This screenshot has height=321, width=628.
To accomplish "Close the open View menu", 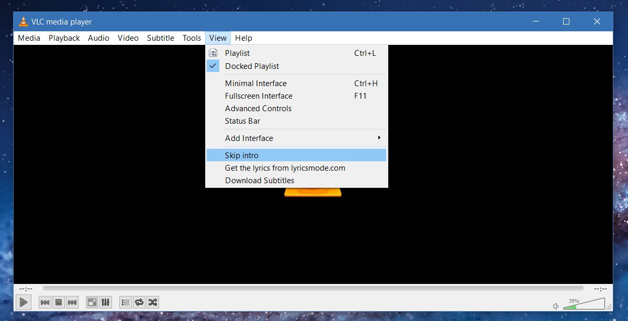I will coord(218,38).
